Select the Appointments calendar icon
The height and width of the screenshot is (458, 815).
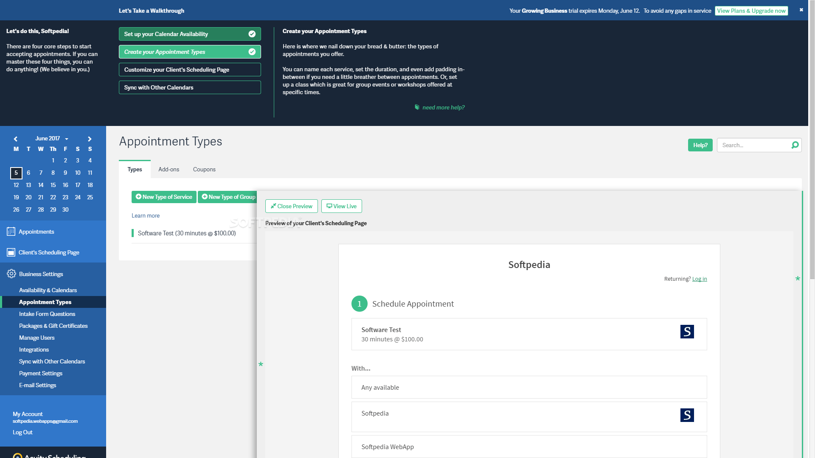10,231
